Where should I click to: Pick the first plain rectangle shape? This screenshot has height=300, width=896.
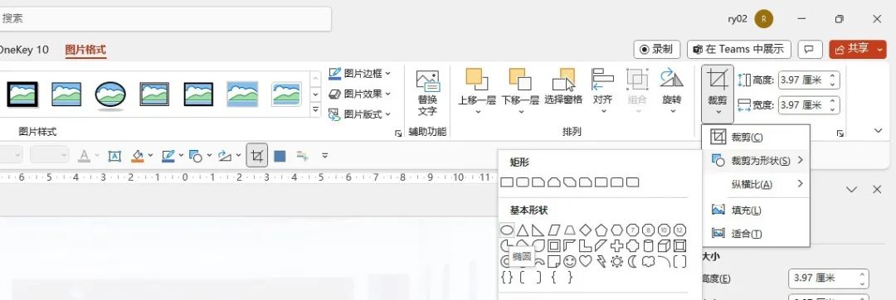(x=507, y=182)
